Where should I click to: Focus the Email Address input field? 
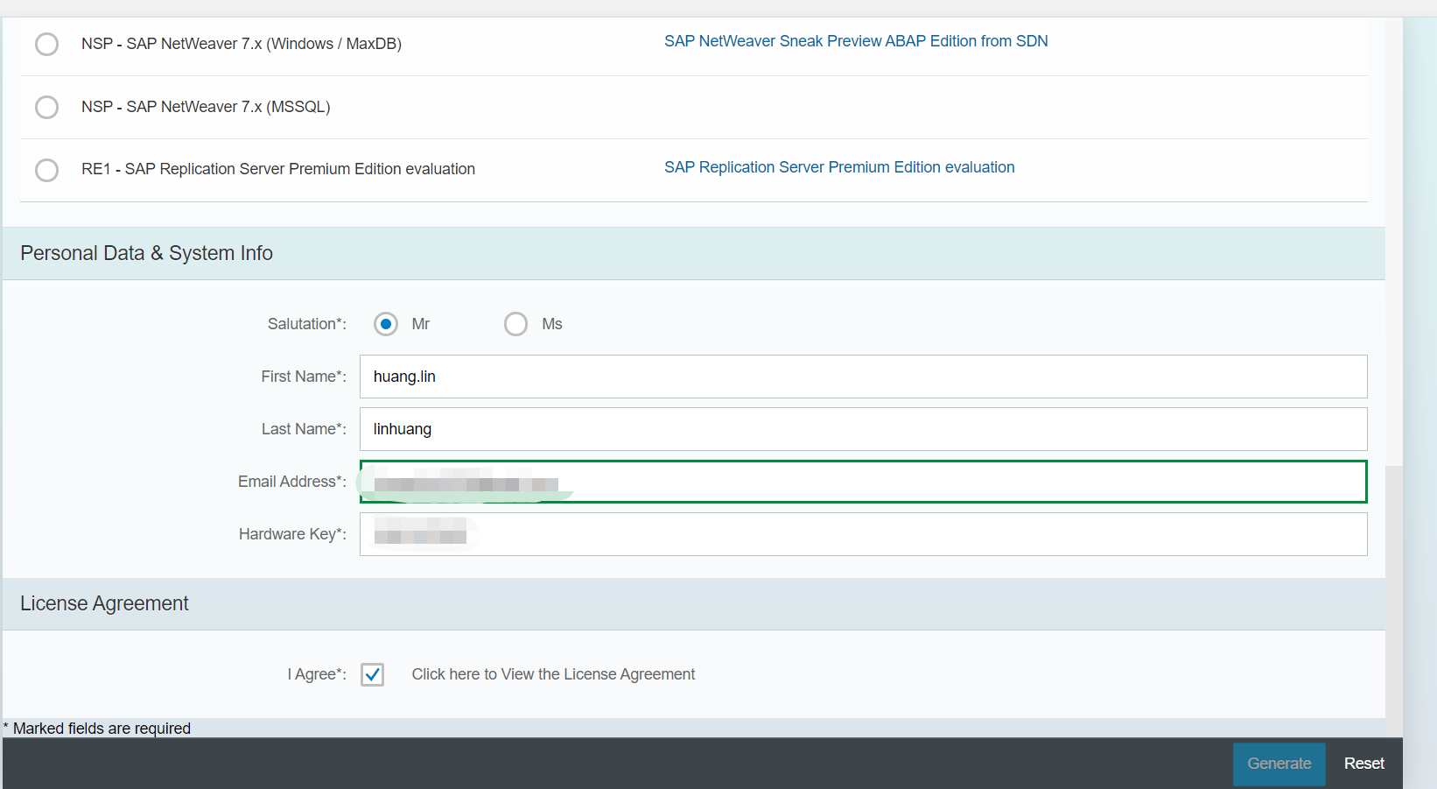click(863, 482)
